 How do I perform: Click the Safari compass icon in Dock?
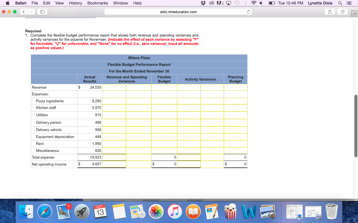coord(45,212)
